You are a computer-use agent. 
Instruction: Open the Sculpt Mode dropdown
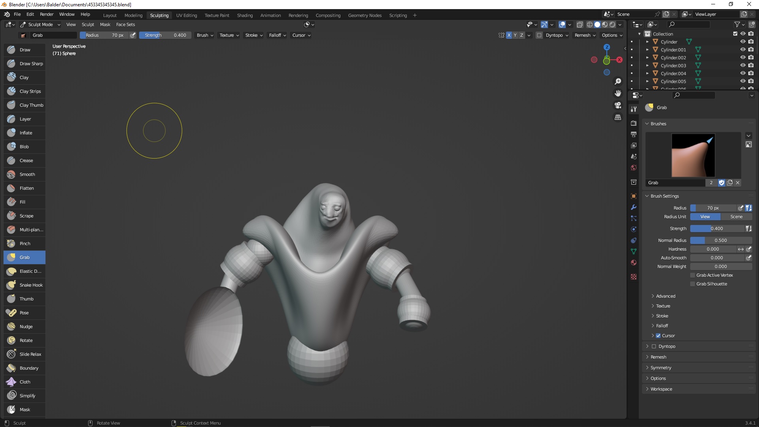pos(40,25)
